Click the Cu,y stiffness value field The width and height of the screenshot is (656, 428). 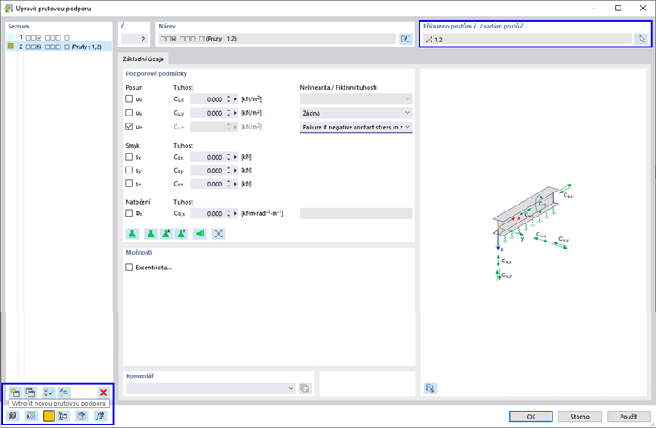[x=207, y=113]
